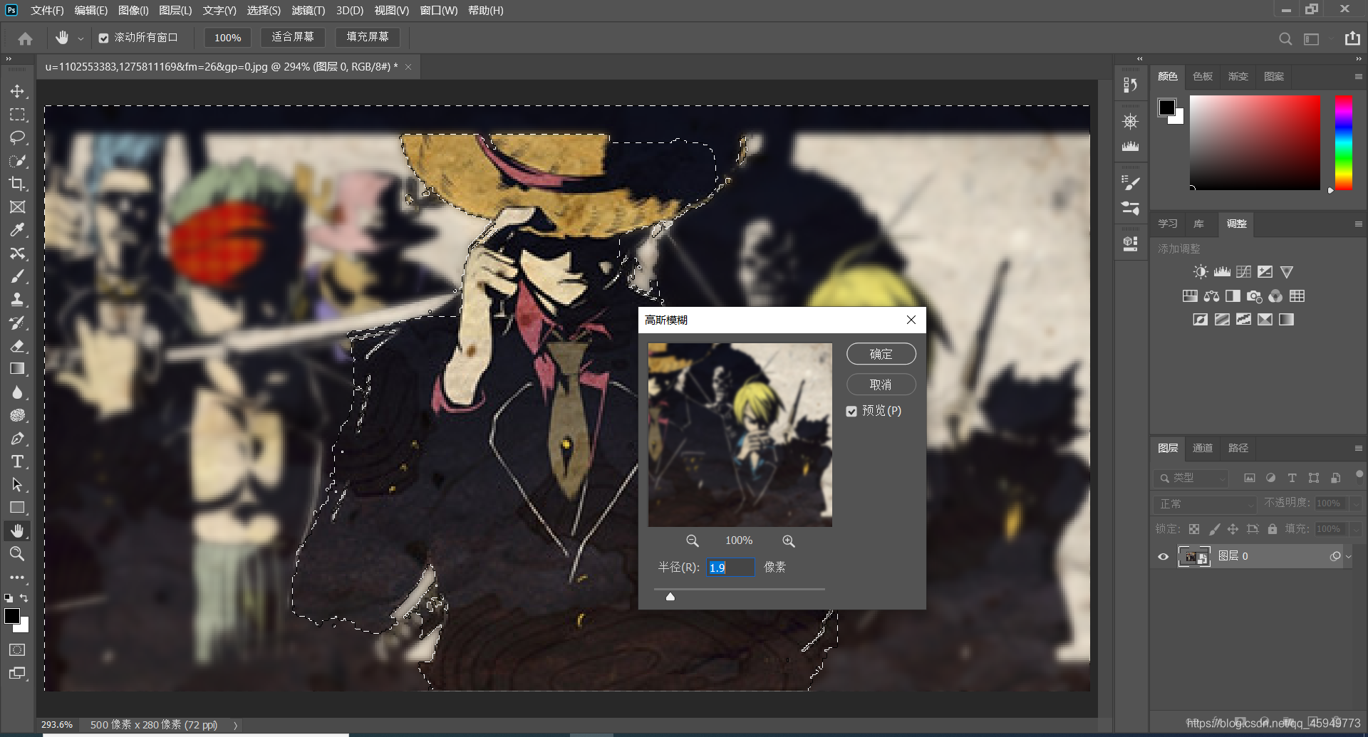Lock layer position
Screen dimensions: 1368x737
point(1233,529)
